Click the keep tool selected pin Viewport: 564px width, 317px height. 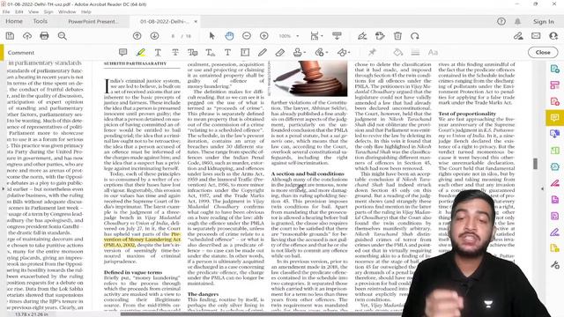click(x=372, y=53)
